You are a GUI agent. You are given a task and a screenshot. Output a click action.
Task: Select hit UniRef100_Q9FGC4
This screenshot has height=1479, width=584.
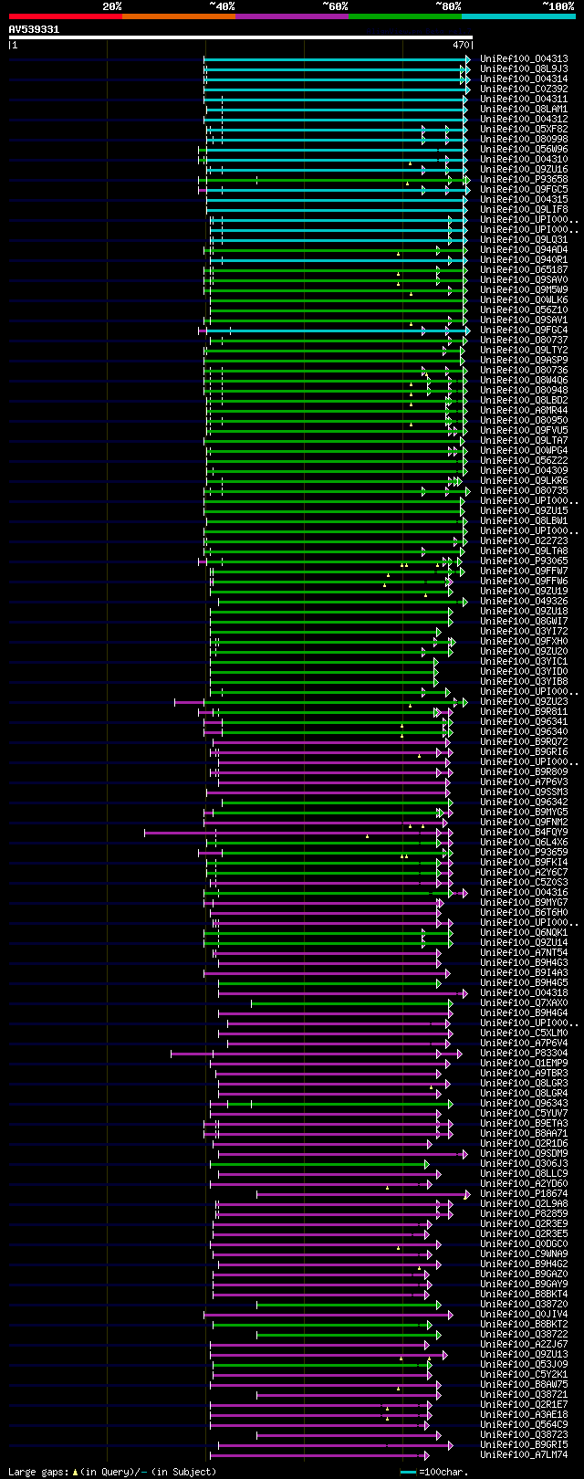(x=524, y=330)
